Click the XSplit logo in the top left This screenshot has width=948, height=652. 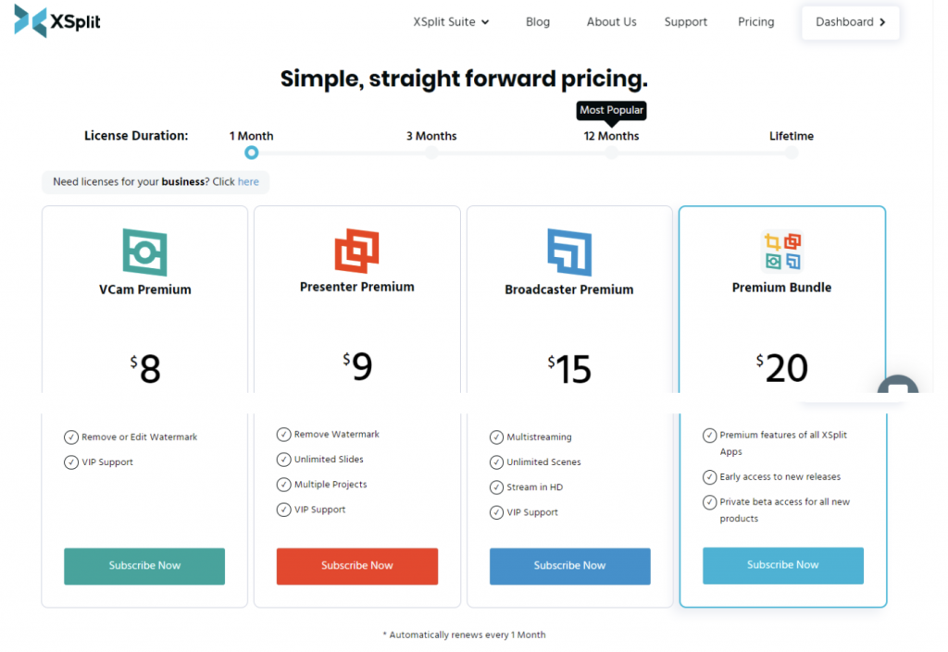click(56, 20)
